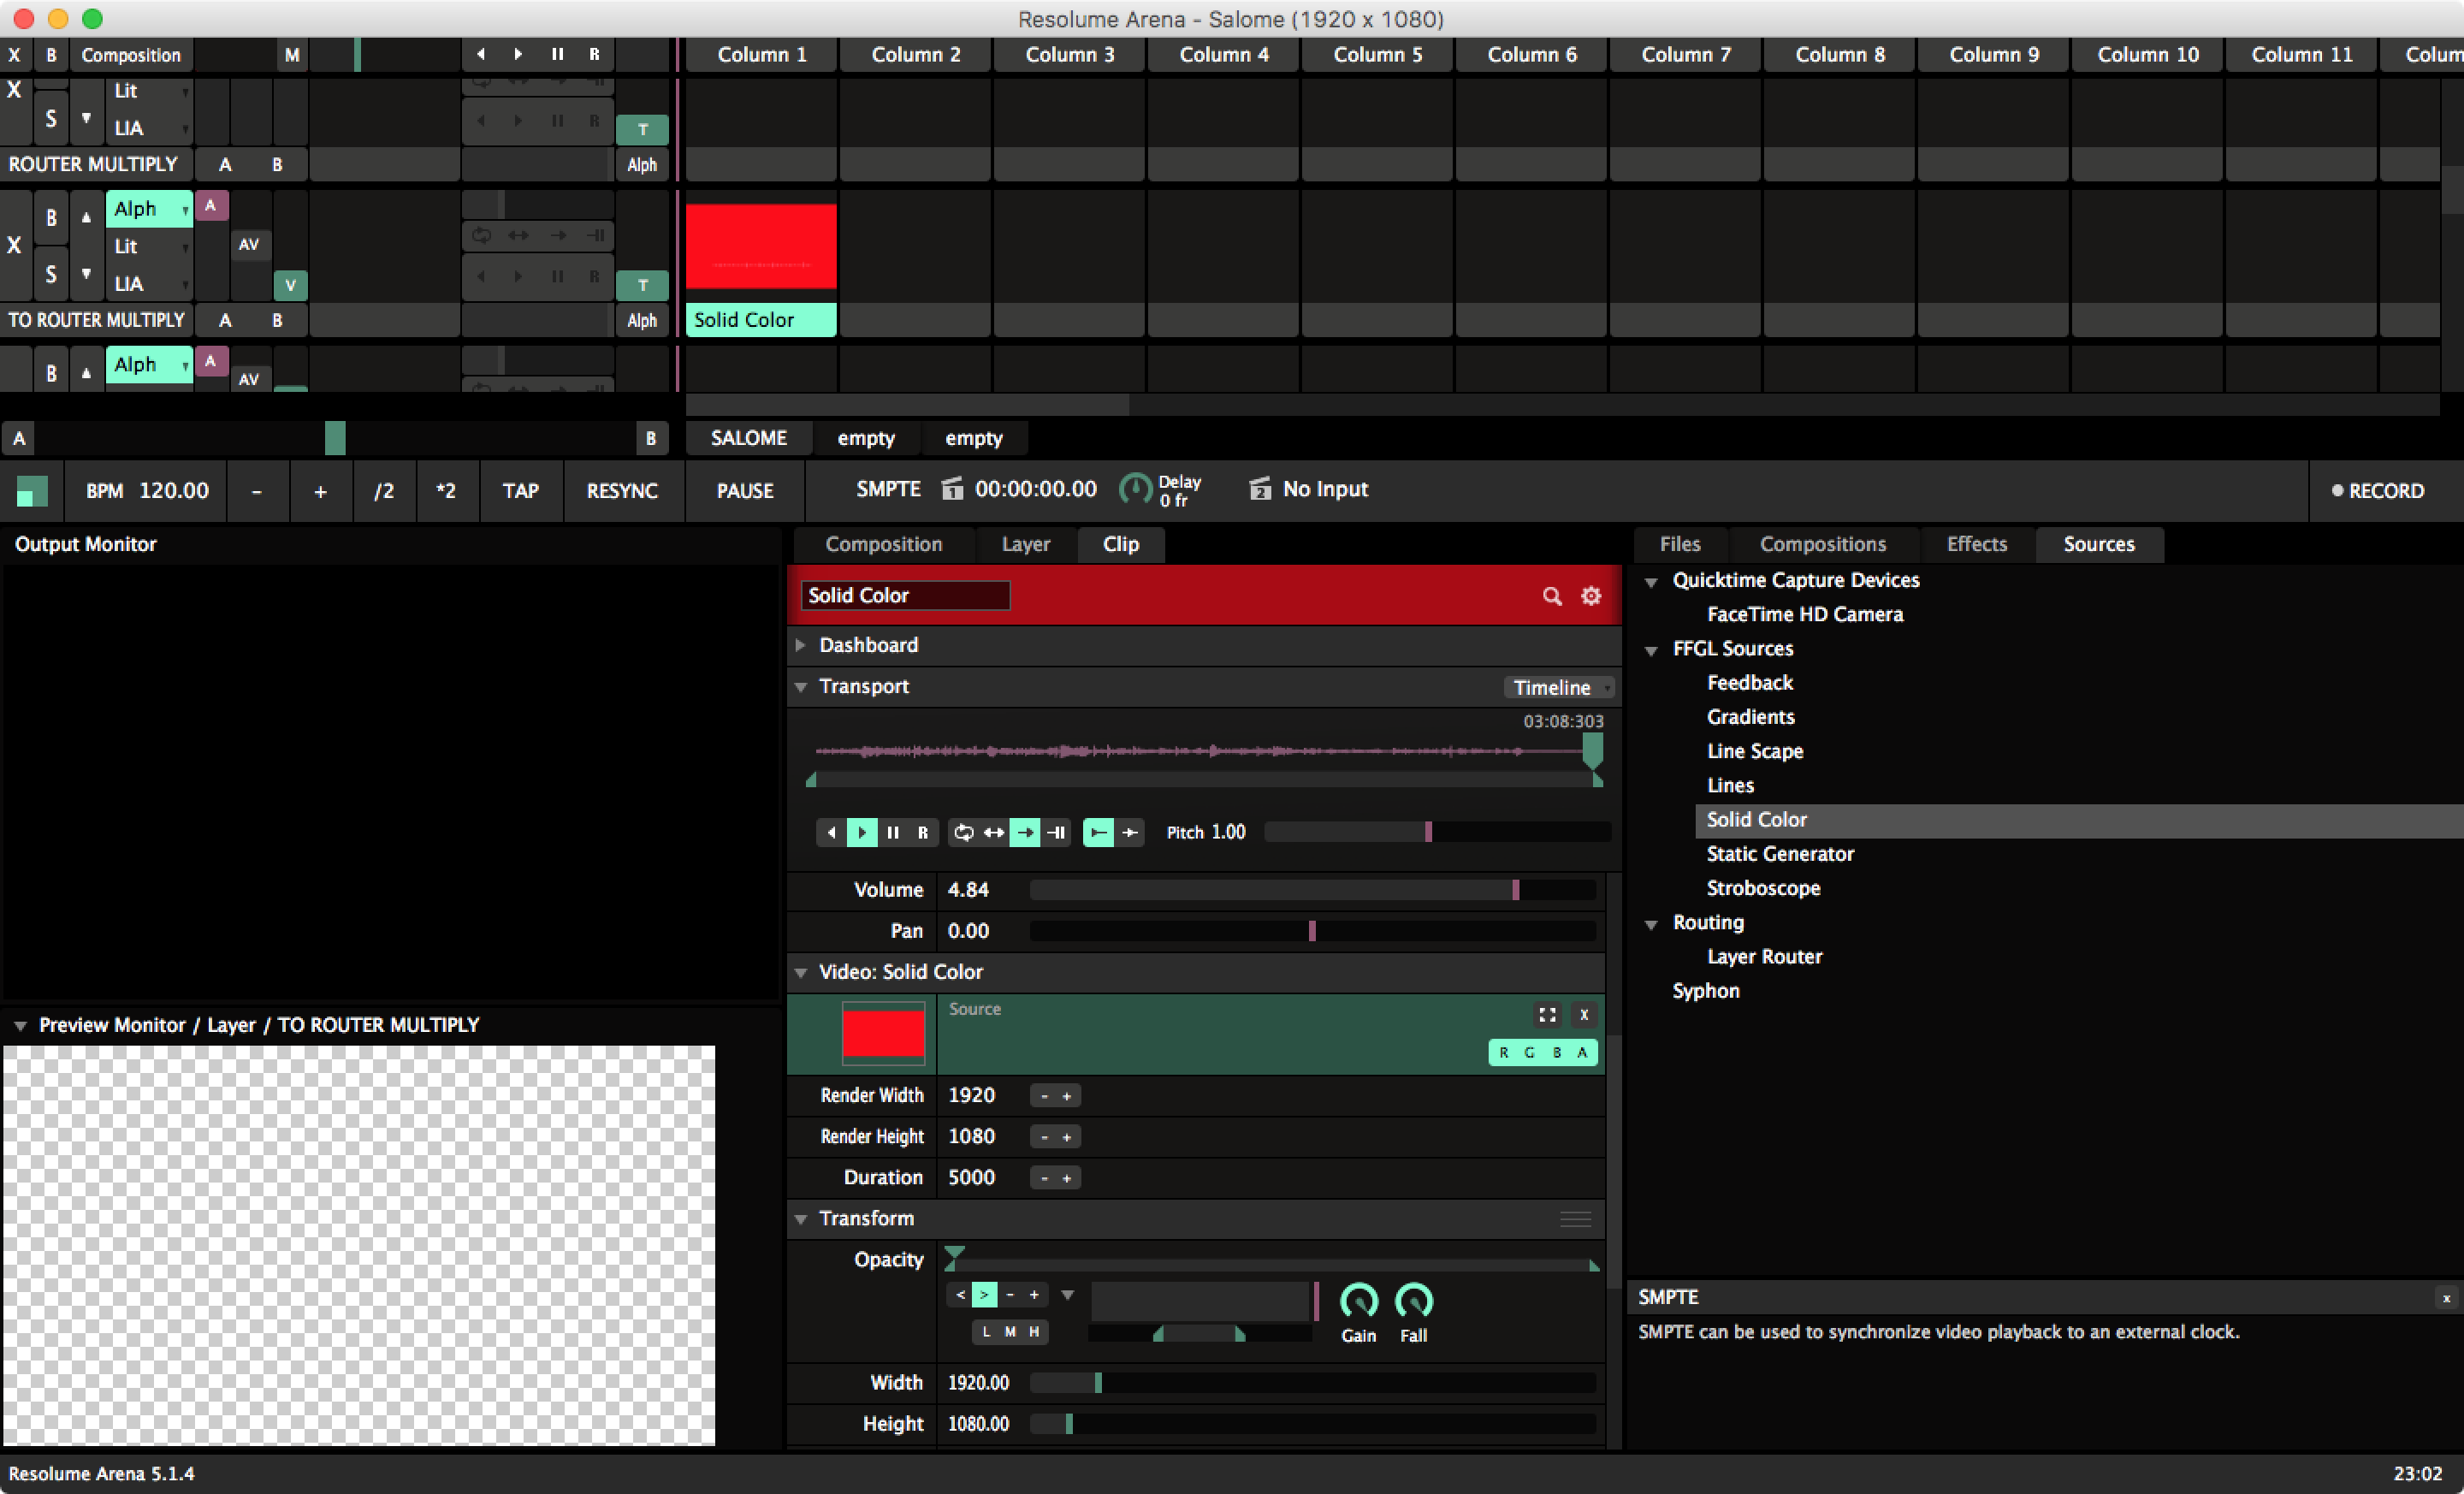Switch to the Layer tab
Screen dimensions: 2464x1494
pyautogui.click(x=1025, y=544)
